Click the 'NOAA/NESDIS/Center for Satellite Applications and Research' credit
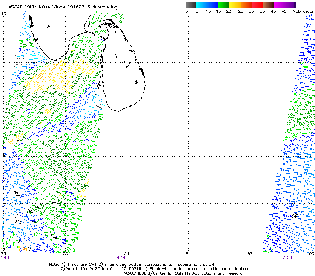315x276 pixels. pyautogui.click(x=184, y=273)
